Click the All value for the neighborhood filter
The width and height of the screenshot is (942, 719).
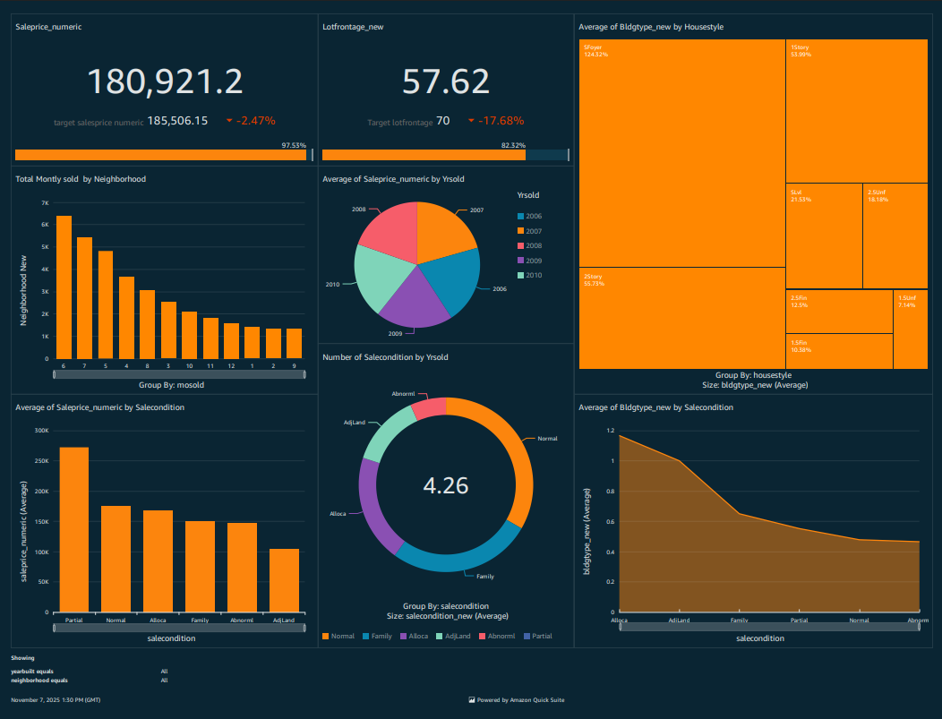(164, 680)
